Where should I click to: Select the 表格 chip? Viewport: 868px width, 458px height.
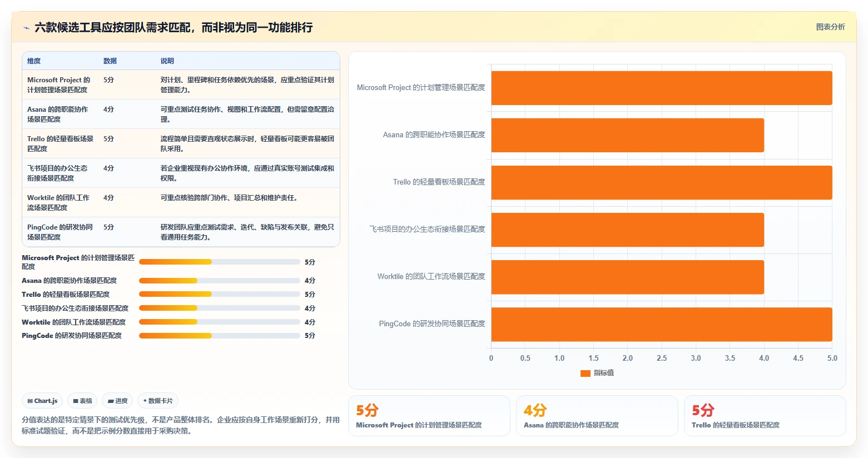[x=82, y=401]
